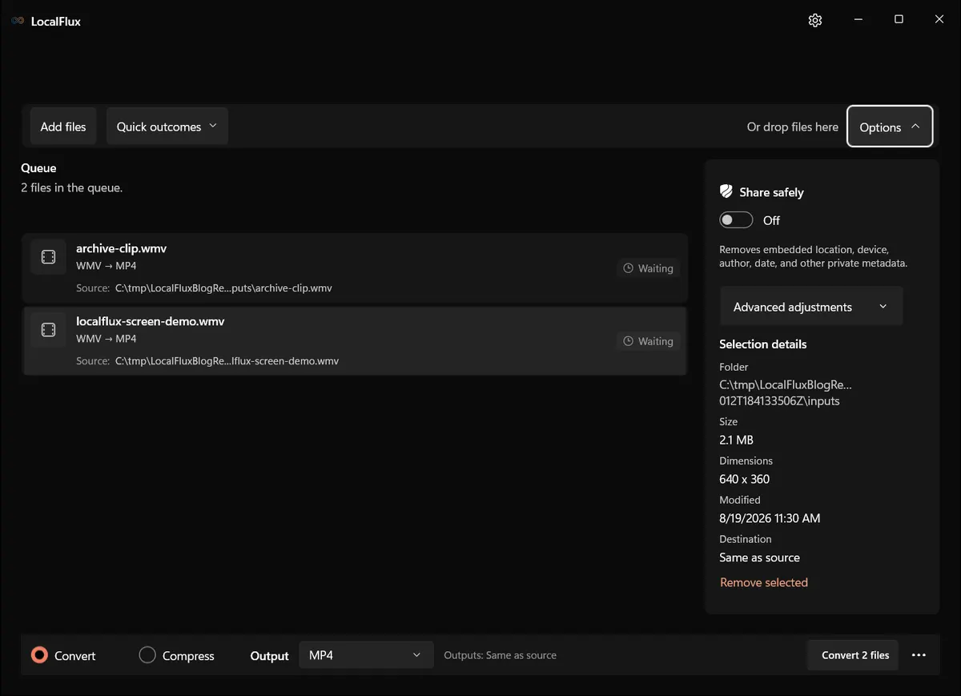Click 'WMV → MP4' under archive-clip.wmv
The width and height of the screenshot is (961, 696).
click(x=107, y=266)
